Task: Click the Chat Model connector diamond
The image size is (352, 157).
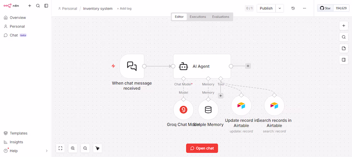Action: [x=183, y=78]
